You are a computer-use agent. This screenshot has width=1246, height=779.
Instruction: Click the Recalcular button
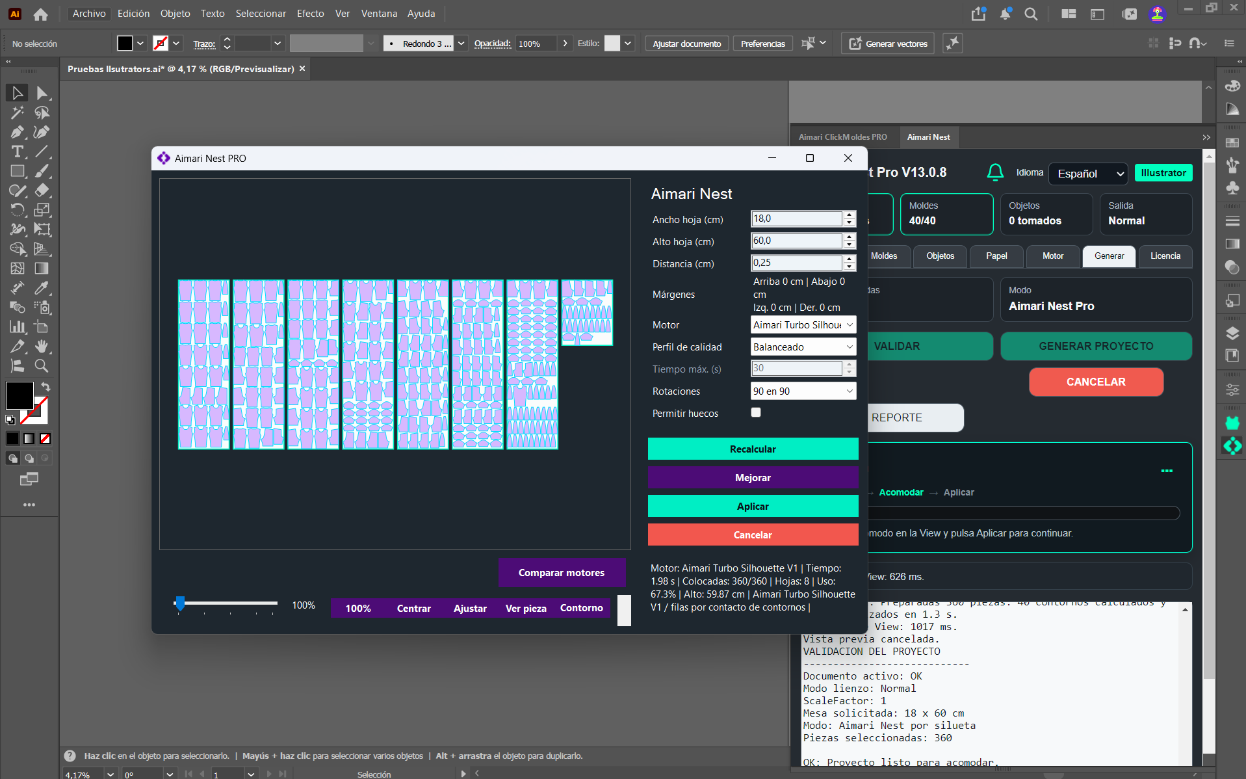click(x=753, y=449)
